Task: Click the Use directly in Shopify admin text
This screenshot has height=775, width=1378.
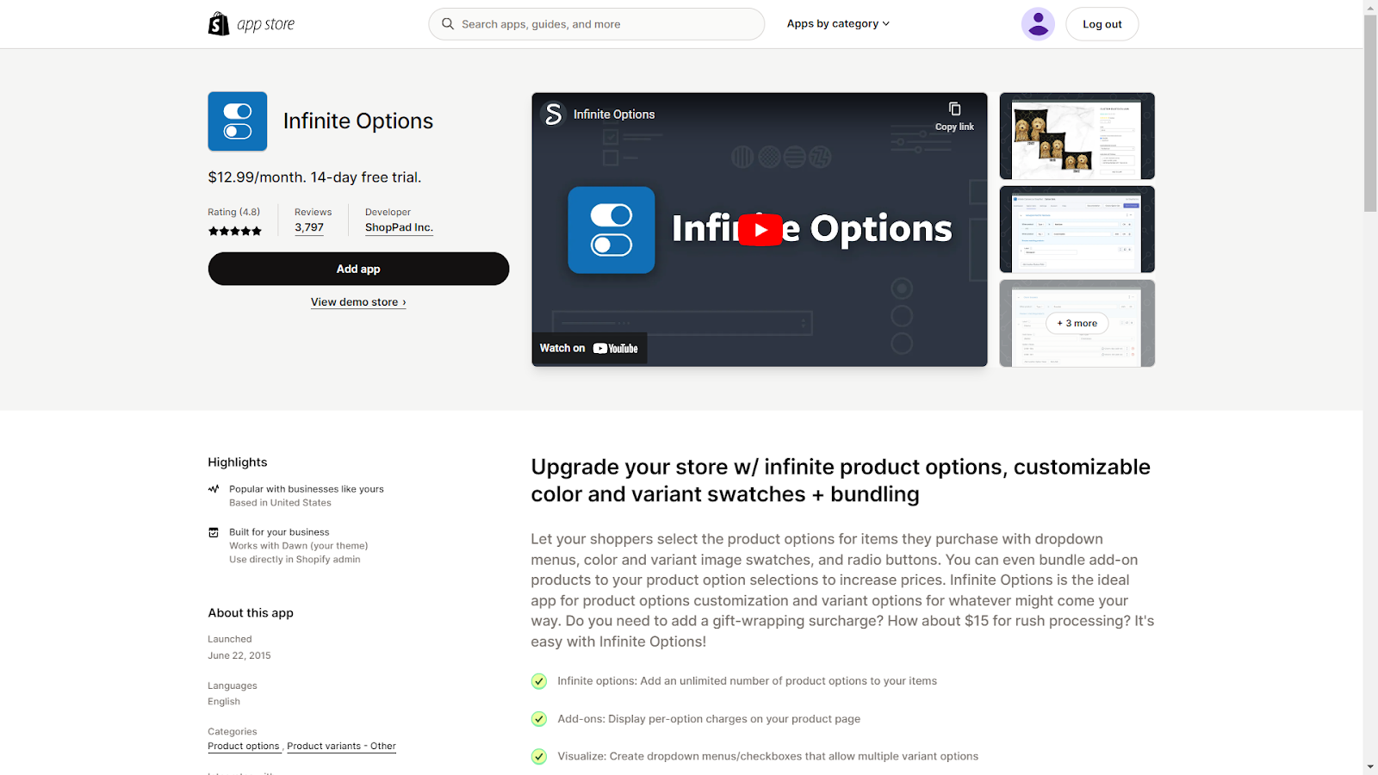Action: click(295, 560)
